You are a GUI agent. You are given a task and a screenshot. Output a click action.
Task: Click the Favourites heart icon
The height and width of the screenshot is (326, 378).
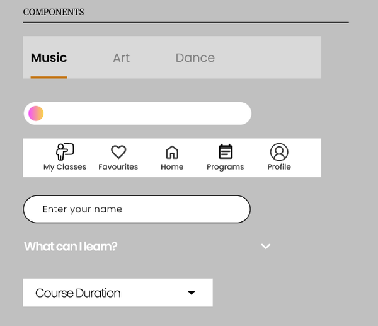(118, 152)
